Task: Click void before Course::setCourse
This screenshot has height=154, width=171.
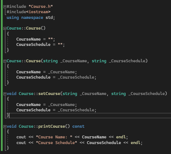Action: (11, 94)
